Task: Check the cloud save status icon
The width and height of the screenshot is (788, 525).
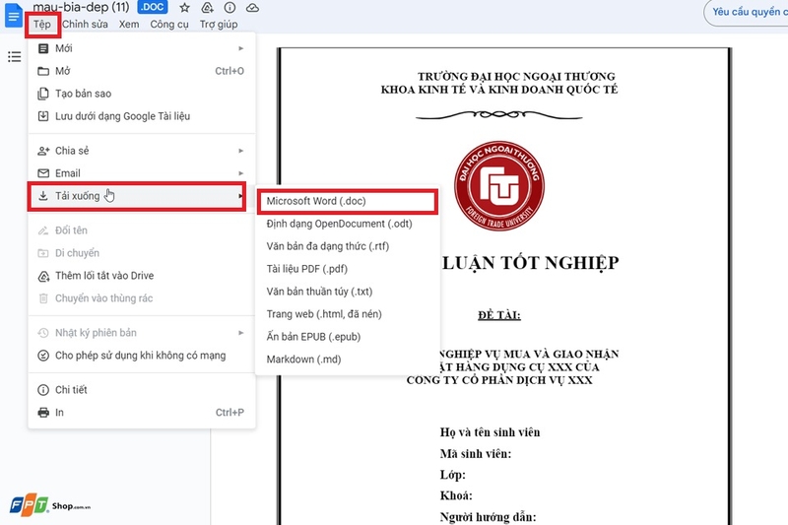Action: click(252, 8)
